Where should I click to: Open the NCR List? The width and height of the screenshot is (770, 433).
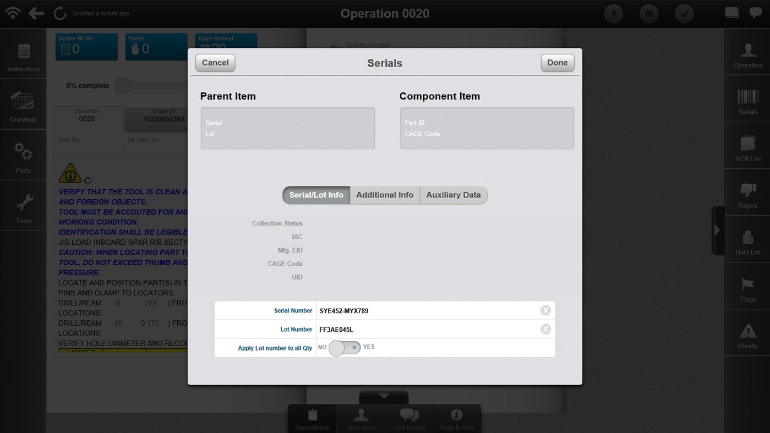coord(747,146)
